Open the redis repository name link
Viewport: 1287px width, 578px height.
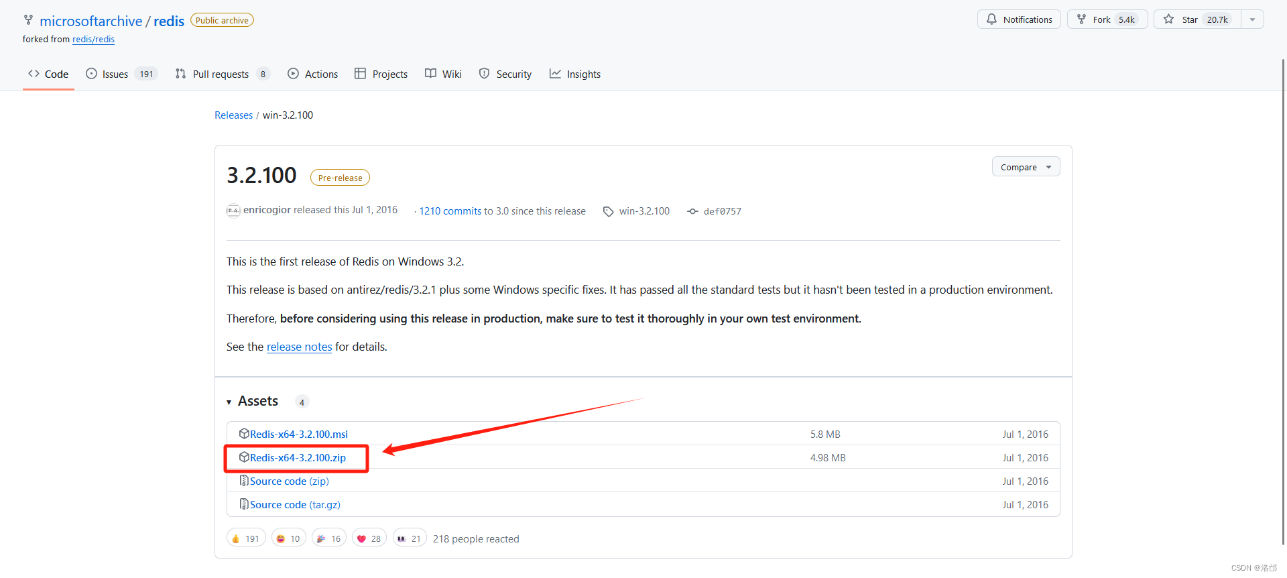[x=169, y=21]
